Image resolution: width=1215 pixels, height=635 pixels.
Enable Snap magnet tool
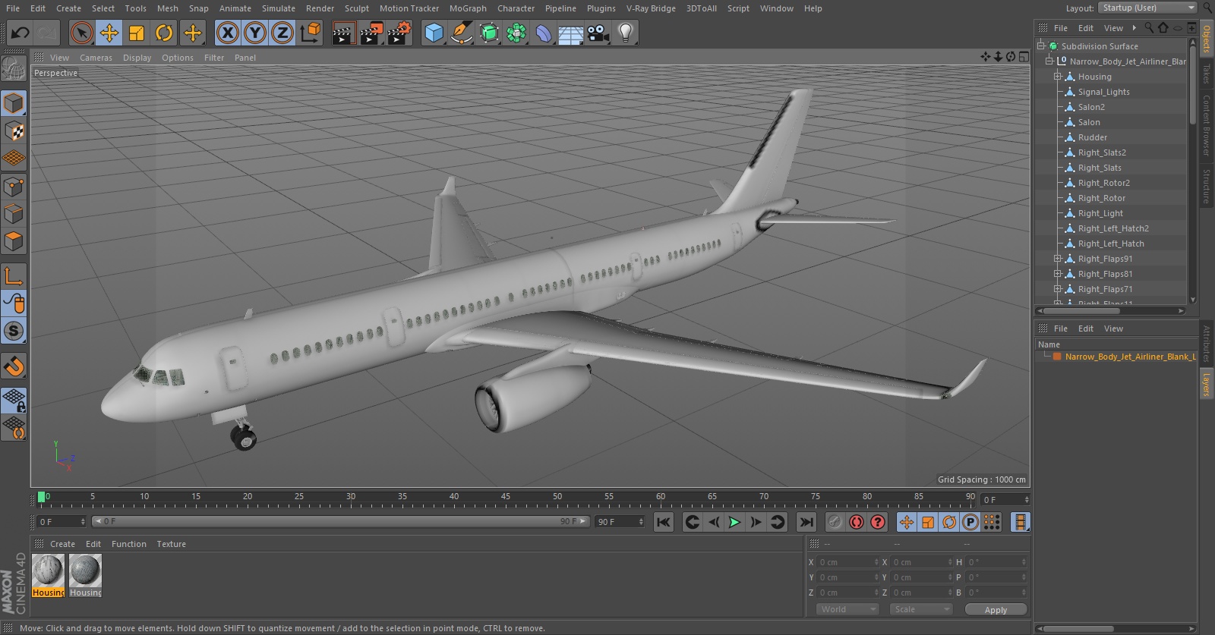[x=14, y=366]
